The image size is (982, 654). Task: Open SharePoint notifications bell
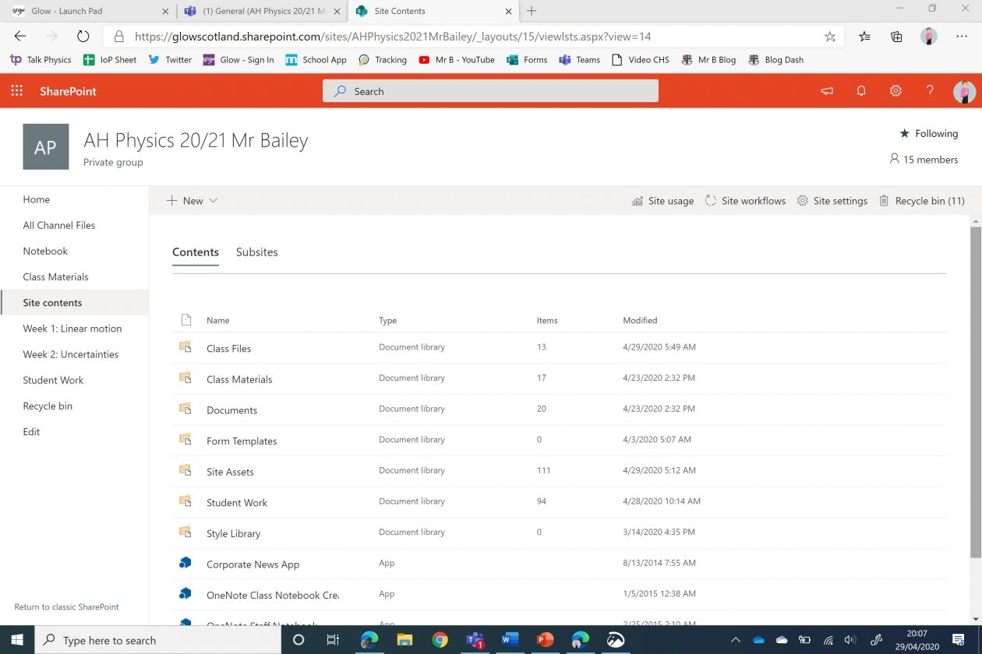861,91
